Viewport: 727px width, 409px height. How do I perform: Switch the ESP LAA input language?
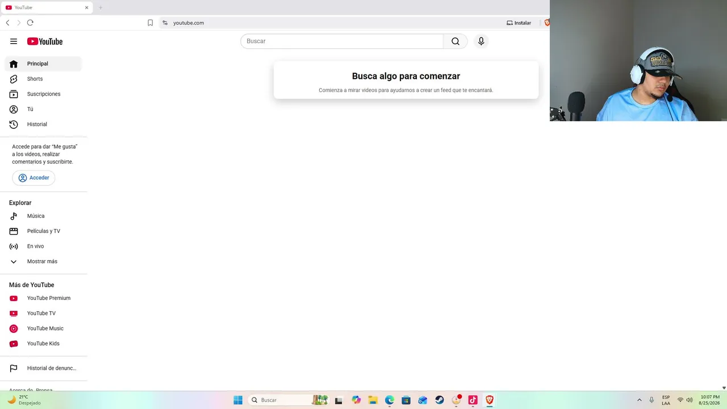pos(666,400)
